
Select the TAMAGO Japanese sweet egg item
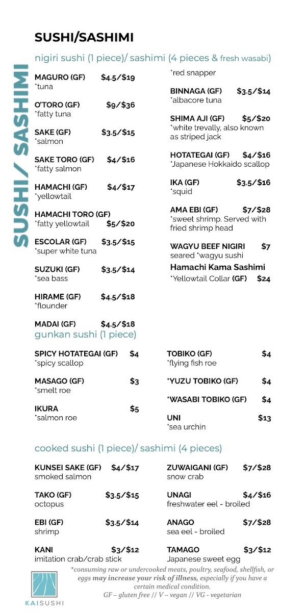coord(219,554)
